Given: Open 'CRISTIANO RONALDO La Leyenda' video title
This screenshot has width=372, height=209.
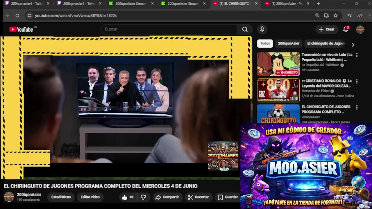Looking at the screenshot, I should tap(327, 83).
